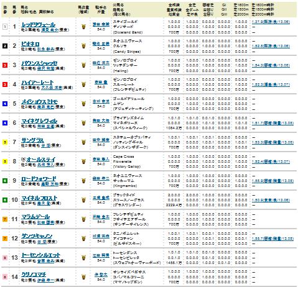Click the weight icon for horse number 7
Image resolution: width=298 pixels, height=287 pixels.
83,142
